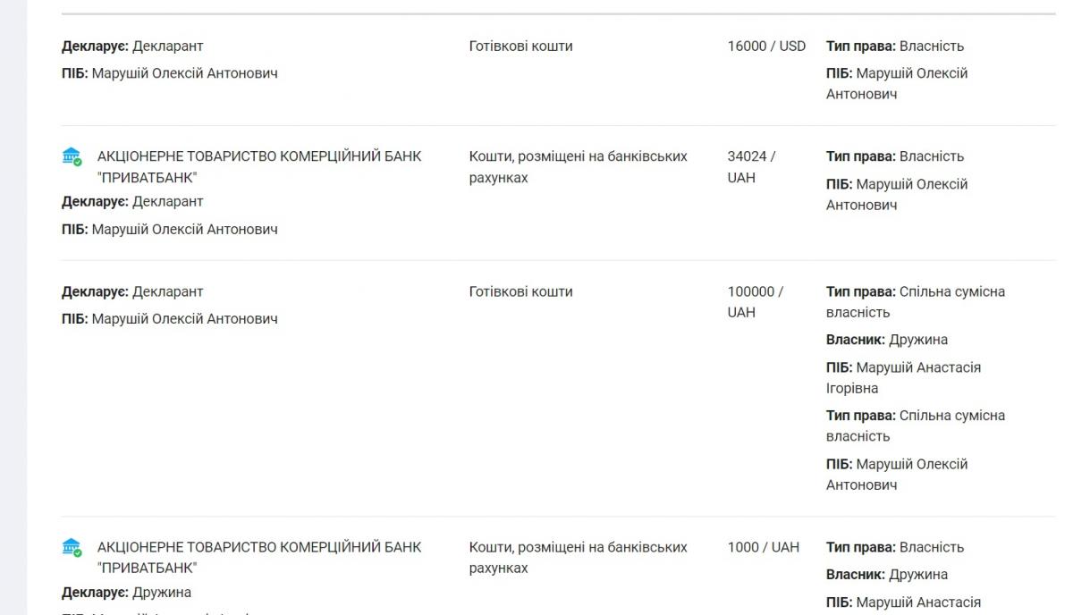The width and height of the screenshot is (1073, 615).
Task: Click 'Власник: Дружина' in the 1000 UAH row
Action: tap(887, 574)
